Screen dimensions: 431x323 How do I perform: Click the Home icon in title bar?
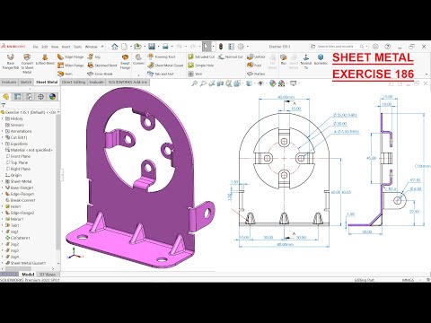[115, 47]
